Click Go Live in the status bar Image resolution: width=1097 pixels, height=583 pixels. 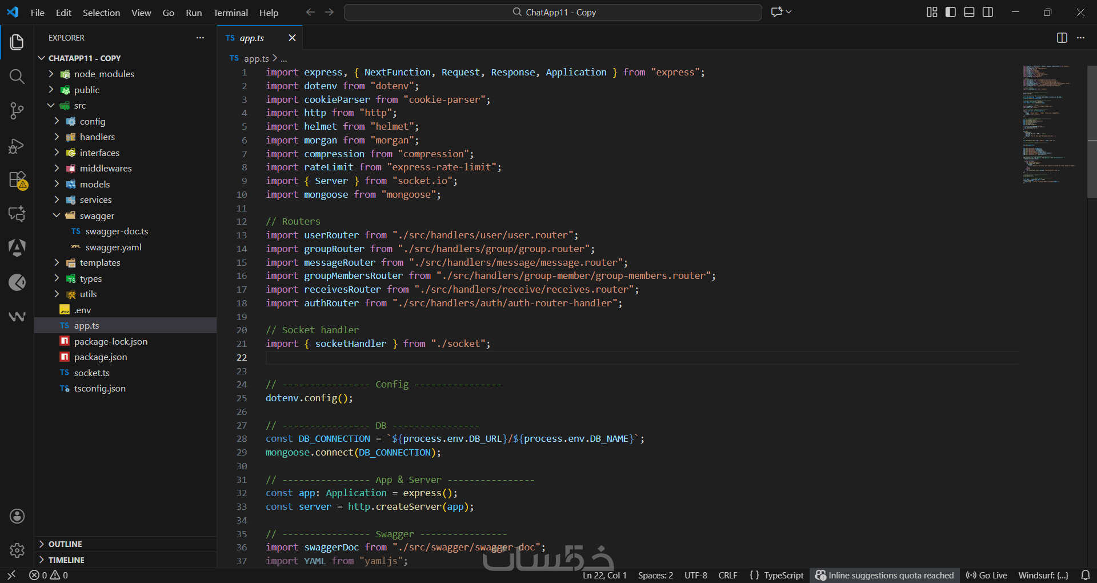[x=986, y=575]
